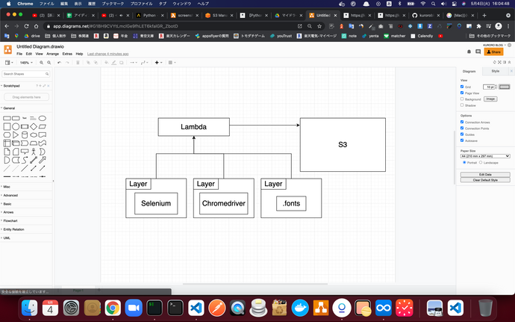The image size is (515, 322).
Task: Disable the Connection Points checkbox
Action: point(462,129)
